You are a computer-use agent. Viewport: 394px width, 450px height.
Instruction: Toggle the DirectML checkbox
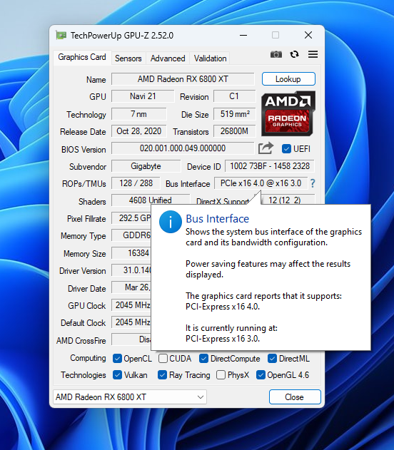pos(272,358)
